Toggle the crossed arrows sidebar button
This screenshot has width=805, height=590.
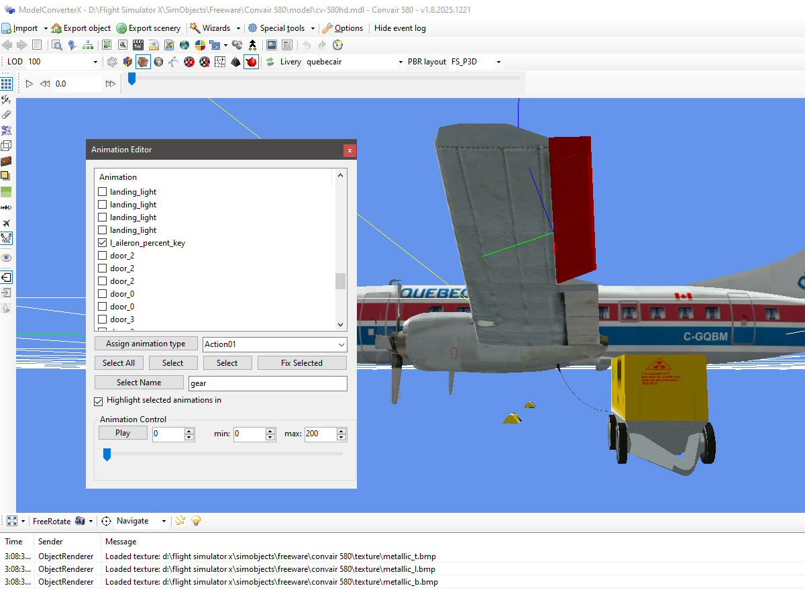6,238
